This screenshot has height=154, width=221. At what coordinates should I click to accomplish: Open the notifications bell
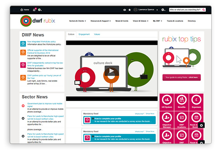34,10
